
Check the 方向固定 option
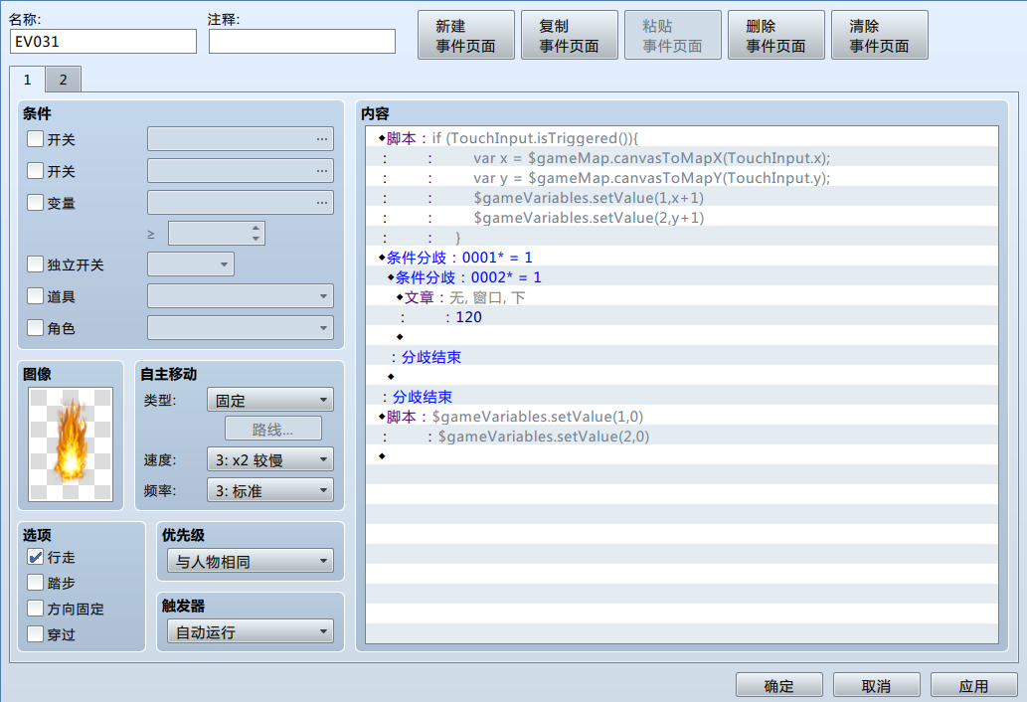(35, 609)
